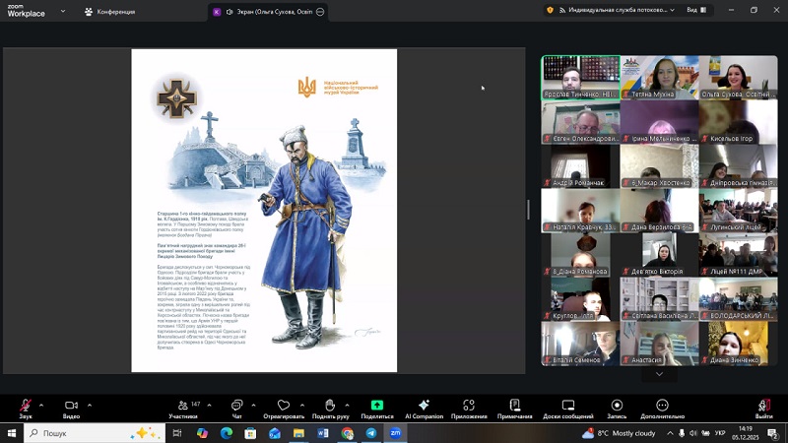Viewport: 788px width, 443px height.
Task: Open Примечания notes
Action: tap(514, 406)
